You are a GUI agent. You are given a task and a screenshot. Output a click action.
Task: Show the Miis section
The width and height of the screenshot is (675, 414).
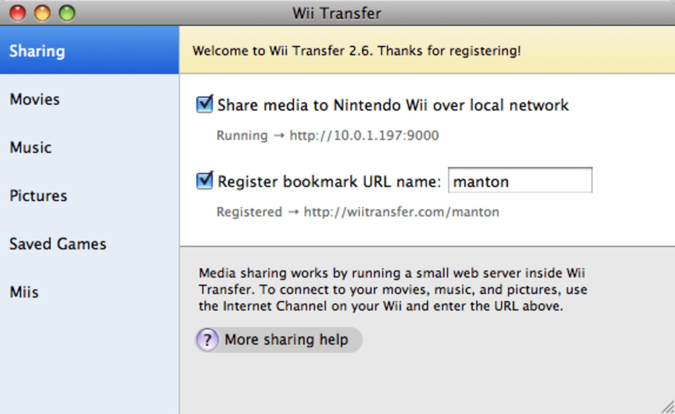point(24,292)
